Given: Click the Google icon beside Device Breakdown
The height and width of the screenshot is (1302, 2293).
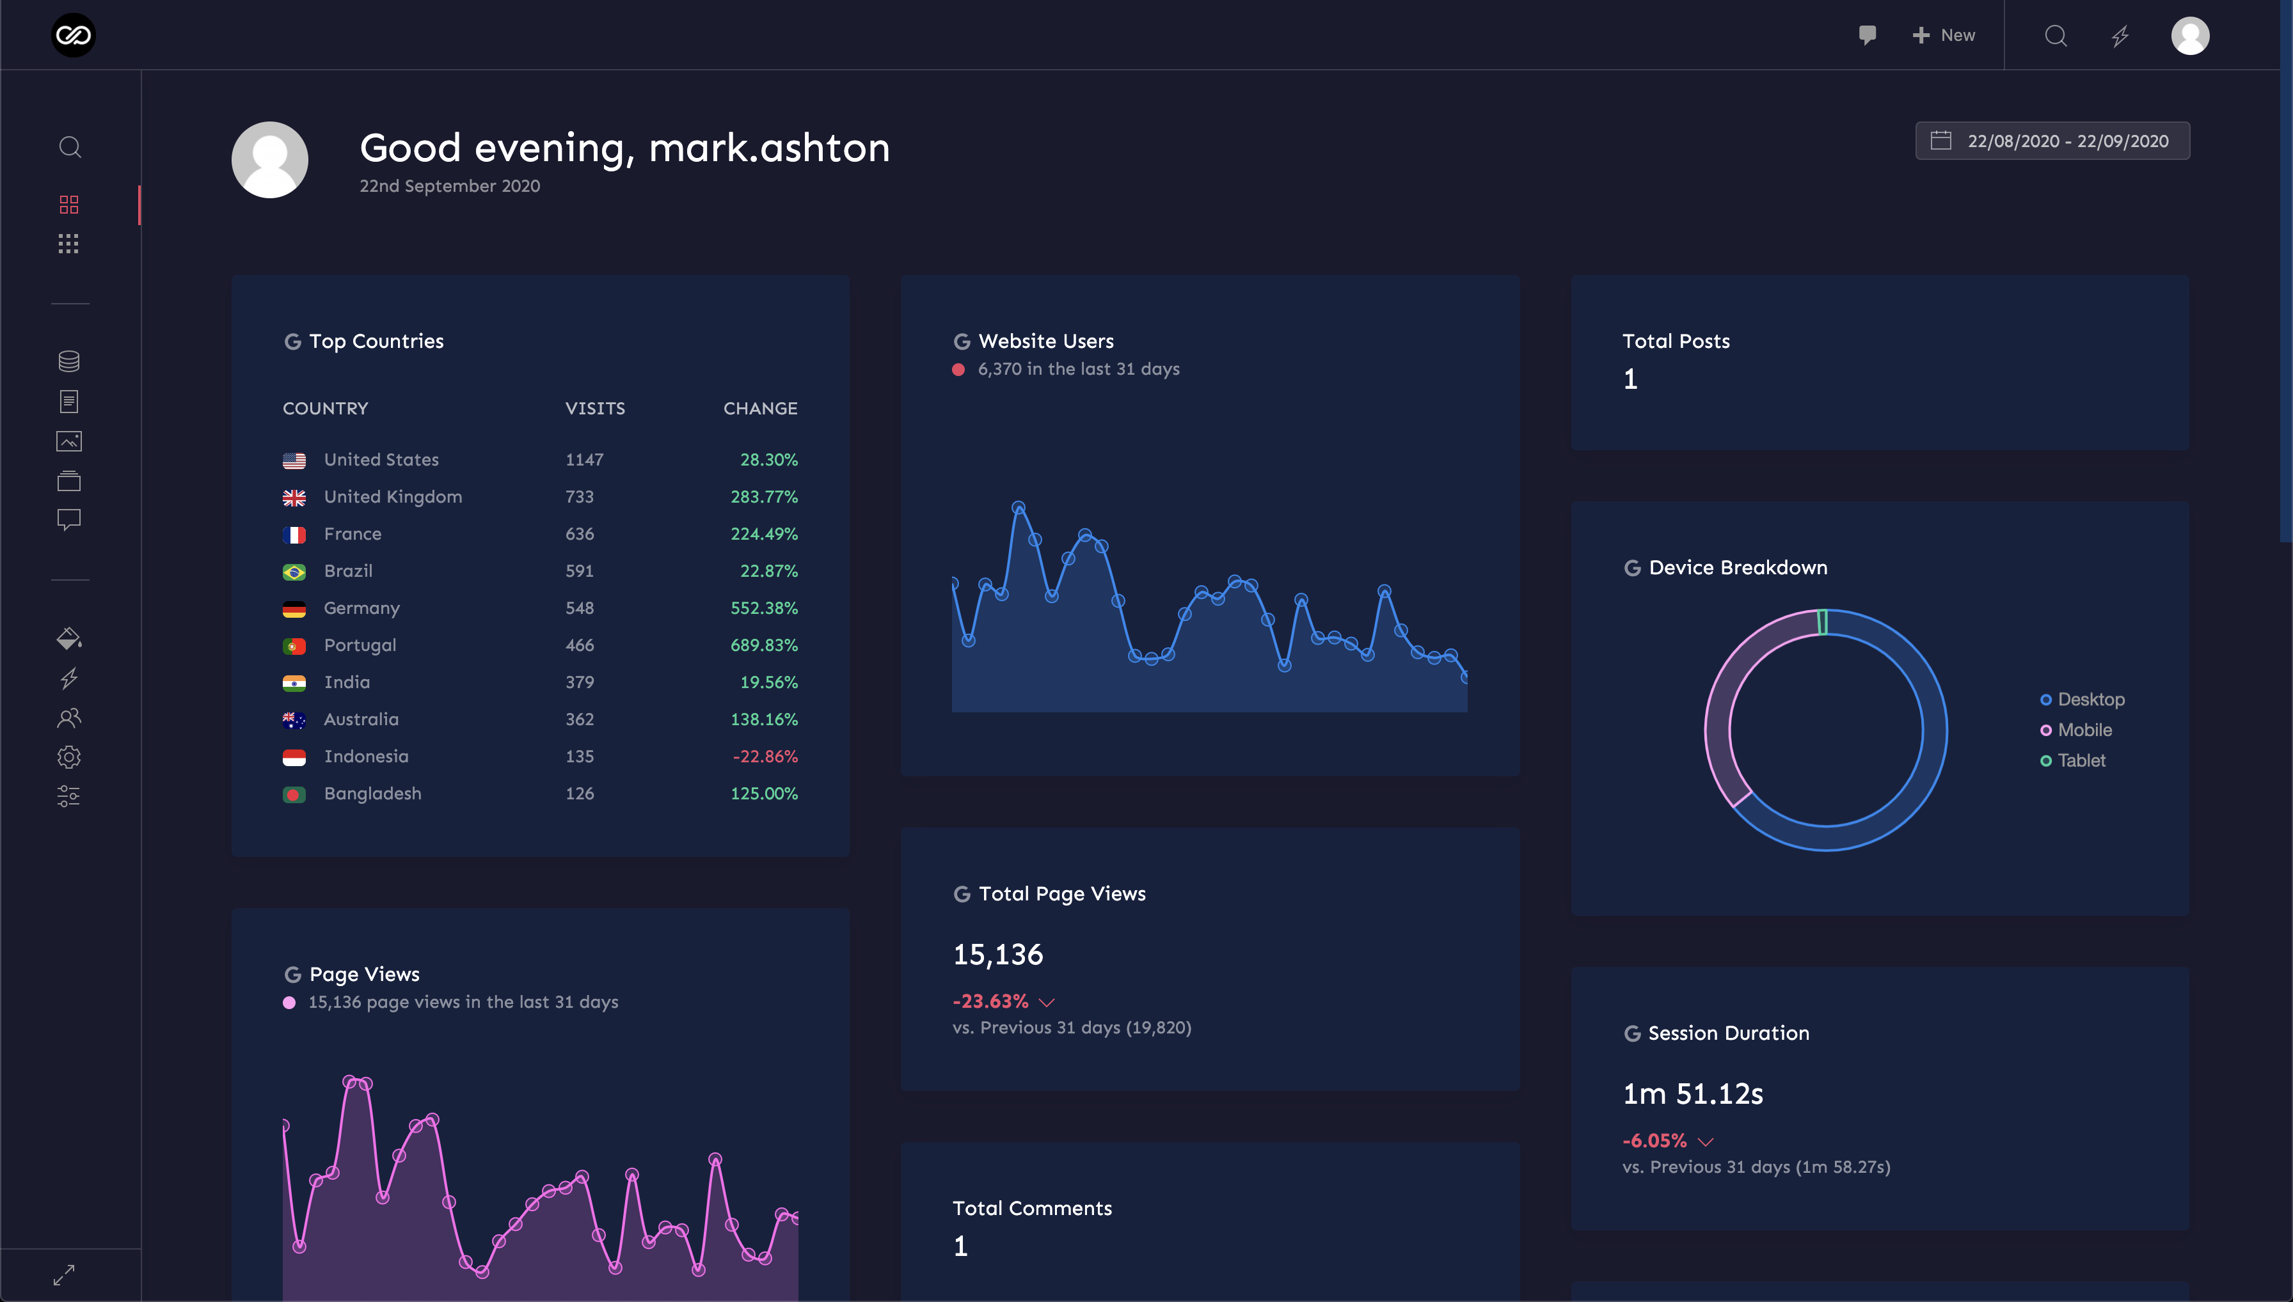Looking at the screenshot, I should click(x=1632, y=568).
